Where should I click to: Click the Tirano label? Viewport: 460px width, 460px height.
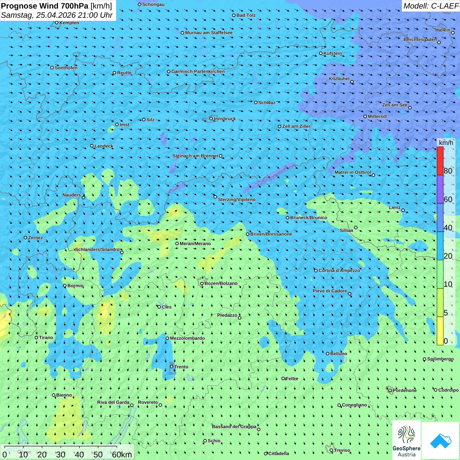[46, 337]
